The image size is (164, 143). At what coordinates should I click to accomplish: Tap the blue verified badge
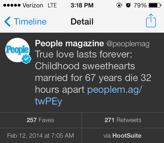click(26, 59)
